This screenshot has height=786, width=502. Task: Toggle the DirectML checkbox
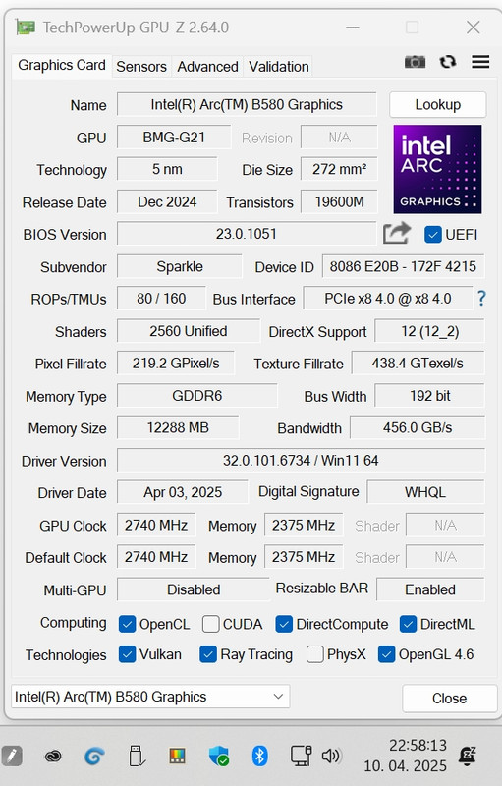(409, 624)
